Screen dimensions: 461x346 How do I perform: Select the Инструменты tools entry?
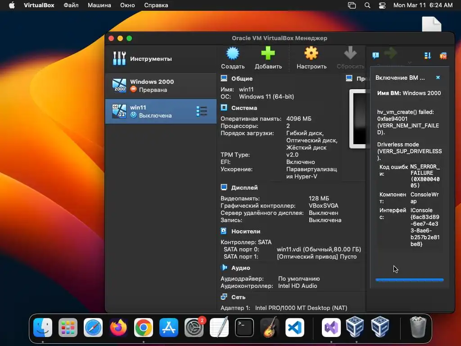[161, 59]
